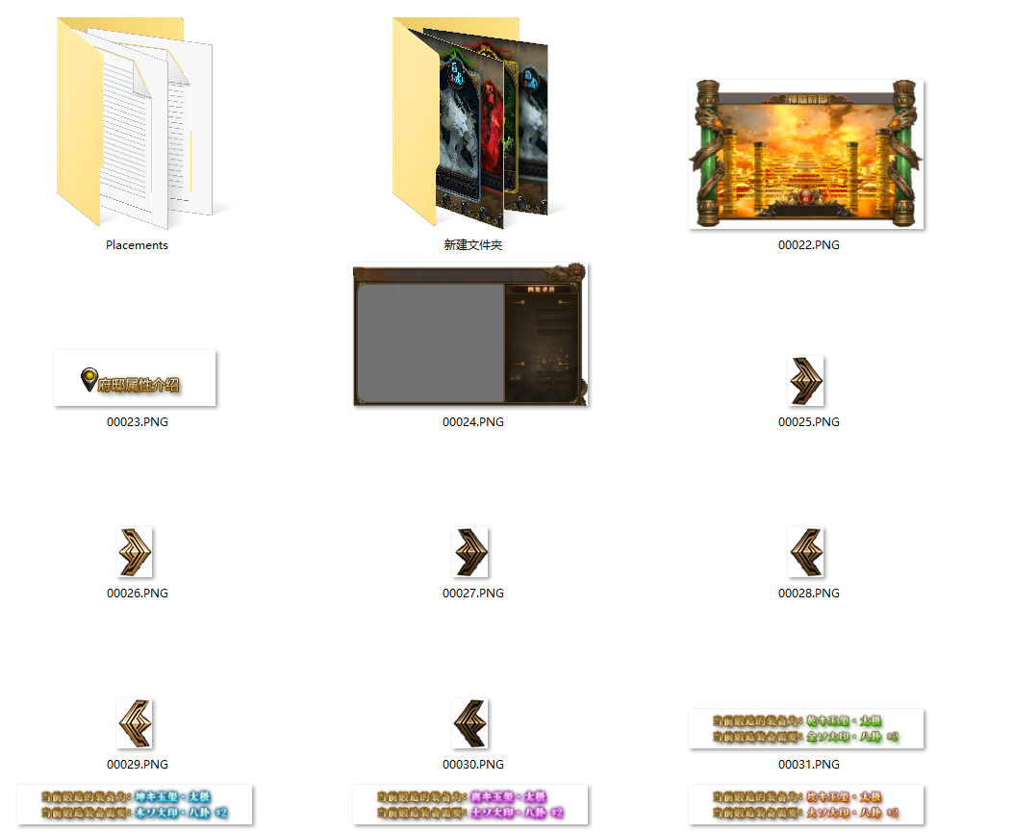
Task: Click the 00029.PNG left arrow icon
Action: (x=135, y=723)
